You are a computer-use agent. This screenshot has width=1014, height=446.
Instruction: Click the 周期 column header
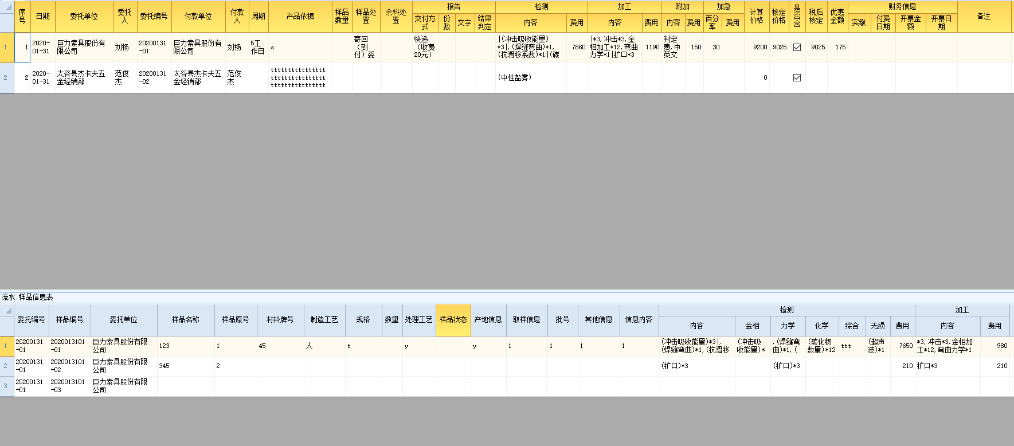point(259,16)
